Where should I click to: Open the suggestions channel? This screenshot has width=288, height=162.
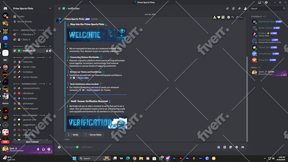tap(32, 125)
